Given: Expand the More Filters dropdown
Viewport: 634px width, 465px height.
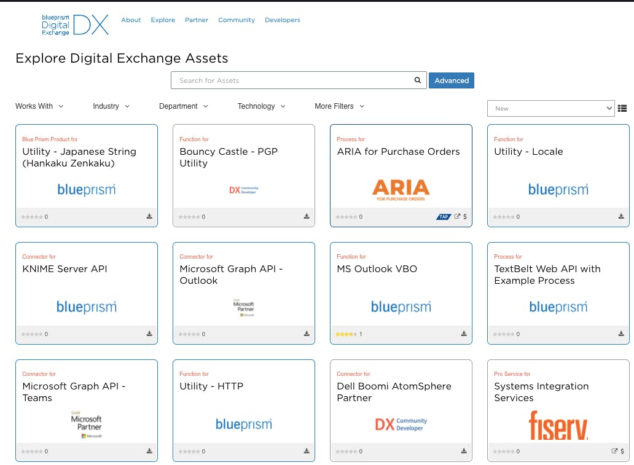Looking at the screenshot, I should (x=340, y=106).
